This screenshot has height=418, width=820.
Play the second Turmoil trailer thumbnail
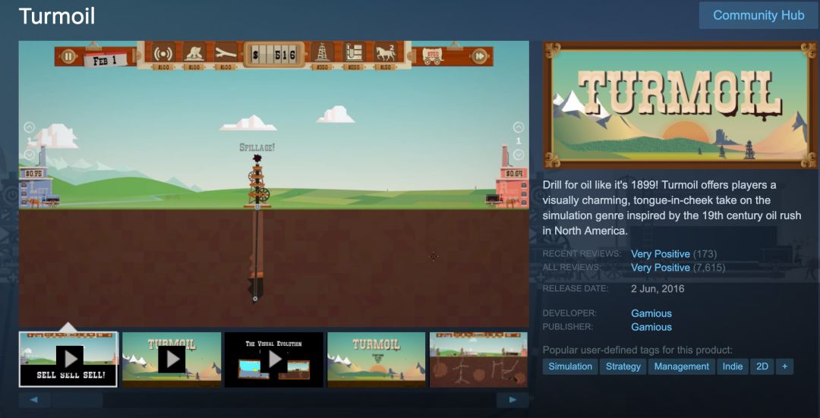pyautogui.click(x=172, y=360)
